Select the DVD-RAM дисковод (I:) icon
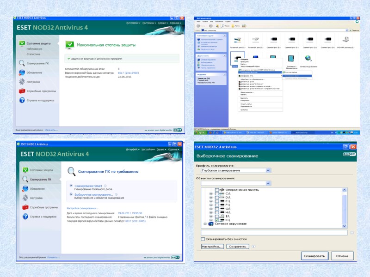Image resolution: width=370 pixels, height=277 pixels. click(345, 39)
